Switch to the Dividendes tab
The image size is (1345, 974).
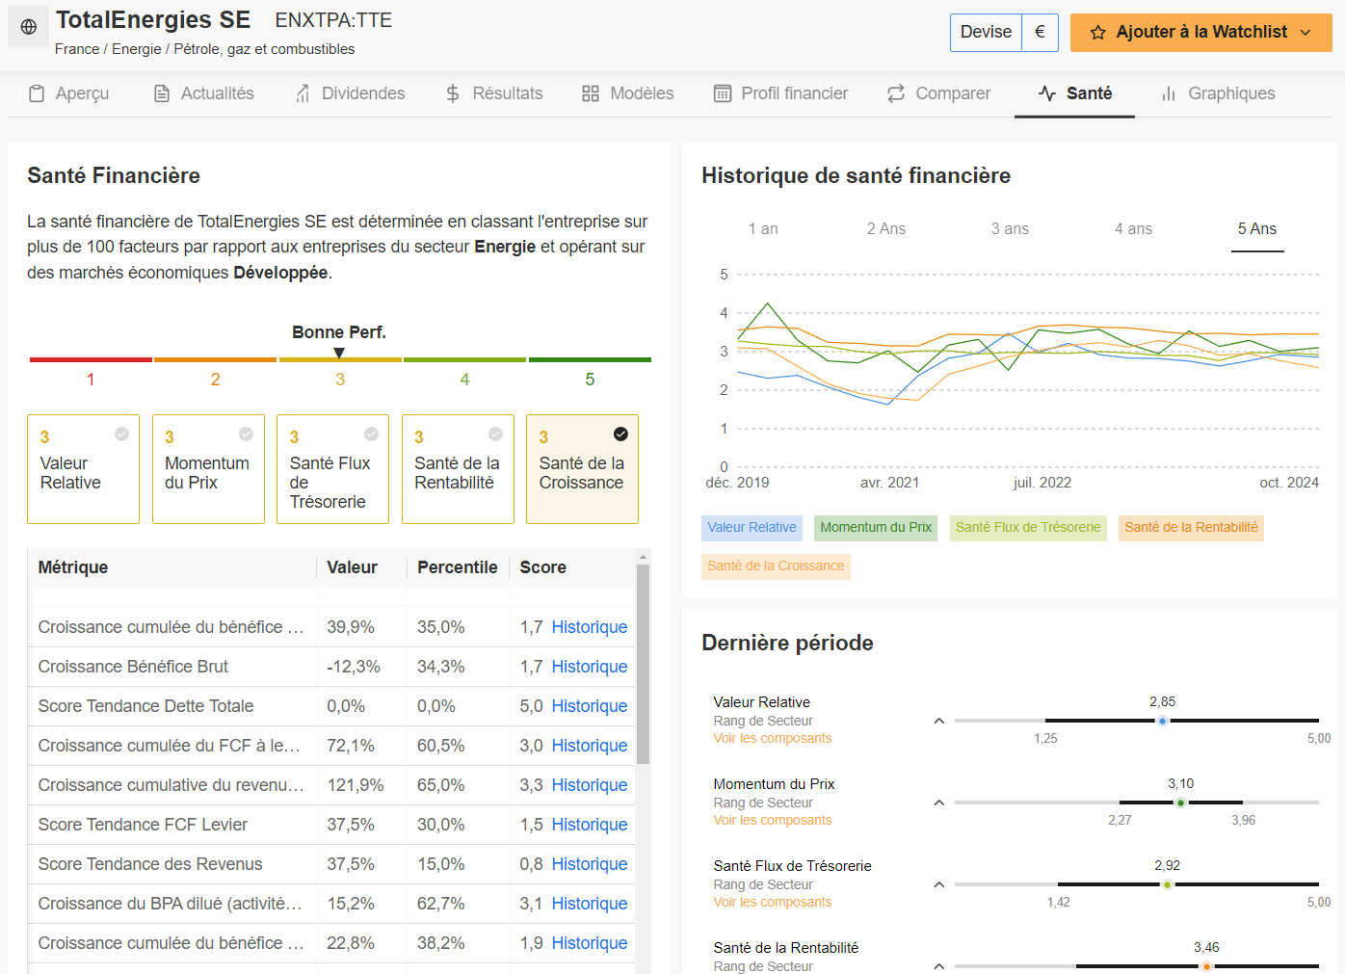pyautogui.click(x=350, y=93)
